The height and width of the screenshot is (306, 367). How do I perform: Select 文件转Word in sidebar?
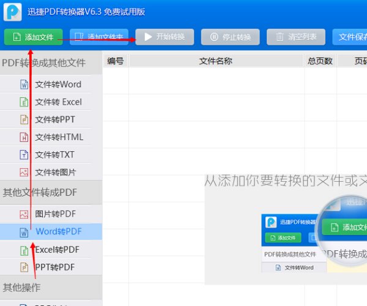tap(51, 84)
